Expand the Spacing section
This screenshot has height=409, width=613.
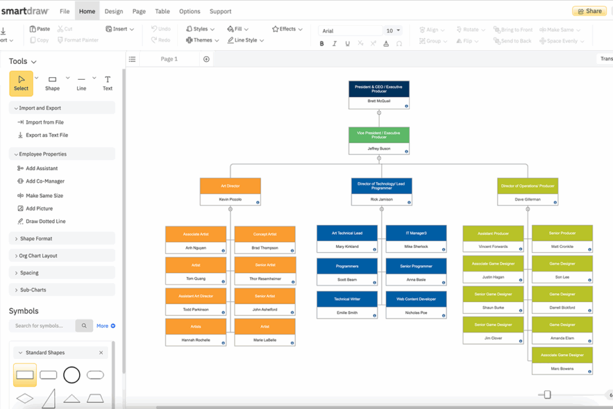coord(62,273)
